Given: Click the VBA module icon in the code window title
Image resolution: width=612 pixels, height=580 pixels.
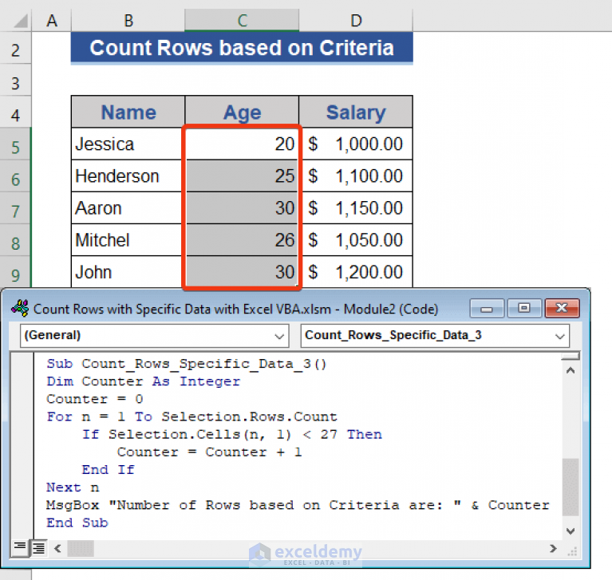Looking at the screenshot, I should [20, 308].
